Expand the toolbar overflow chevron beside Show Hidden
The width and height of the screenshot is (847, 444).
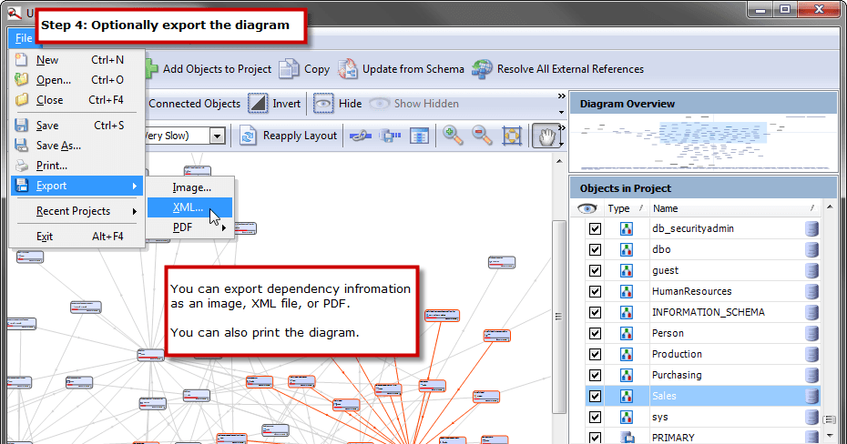(x=561, y=96)
